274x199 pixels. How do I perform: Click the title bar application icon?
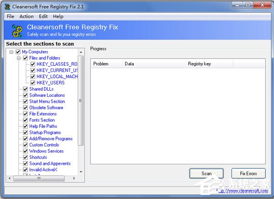point(7,7)
